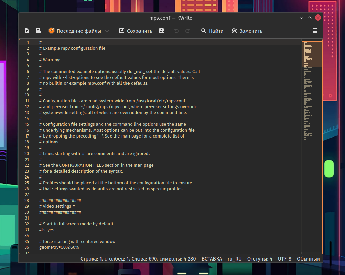Image resolution: width=345 pixels, height=275 pixels.
Task: Click # Lines starting with '#' are comments
Action: pyautogui.click(x=94, y=154)
